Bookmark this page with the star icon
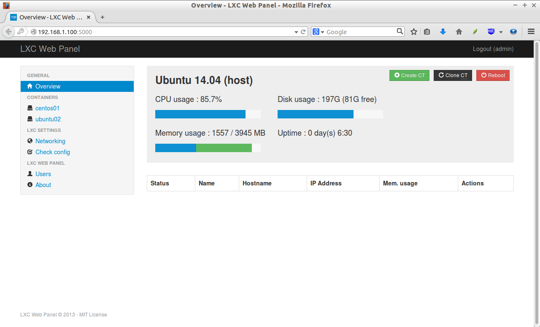Screen dimensions: 540x327 414,32
